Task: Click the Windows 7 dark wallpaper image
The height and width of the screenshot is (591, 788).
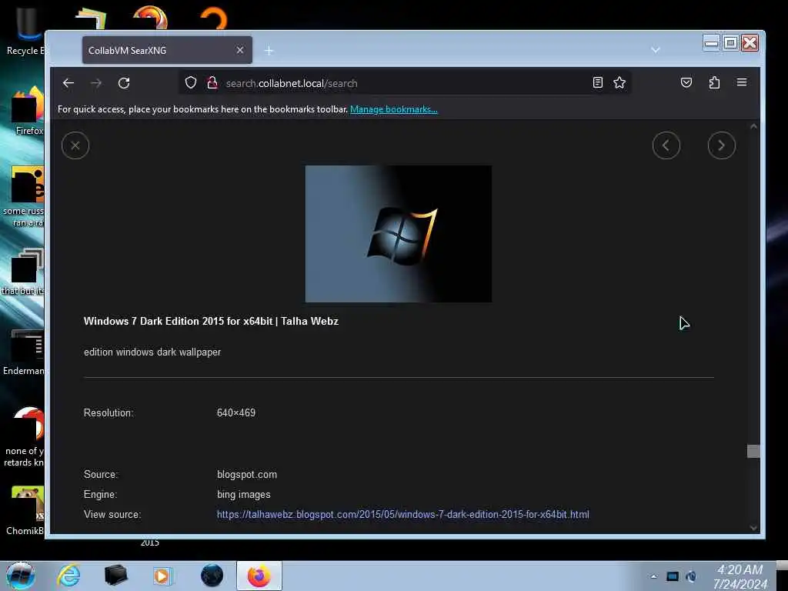Action: click(399, 234)
